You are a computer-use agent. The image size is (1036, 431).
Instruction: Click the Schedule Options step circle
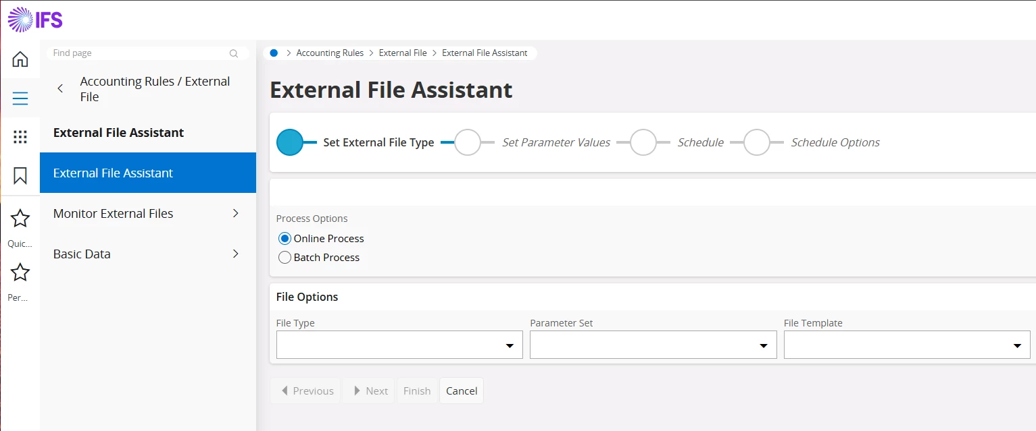[757, 142]
